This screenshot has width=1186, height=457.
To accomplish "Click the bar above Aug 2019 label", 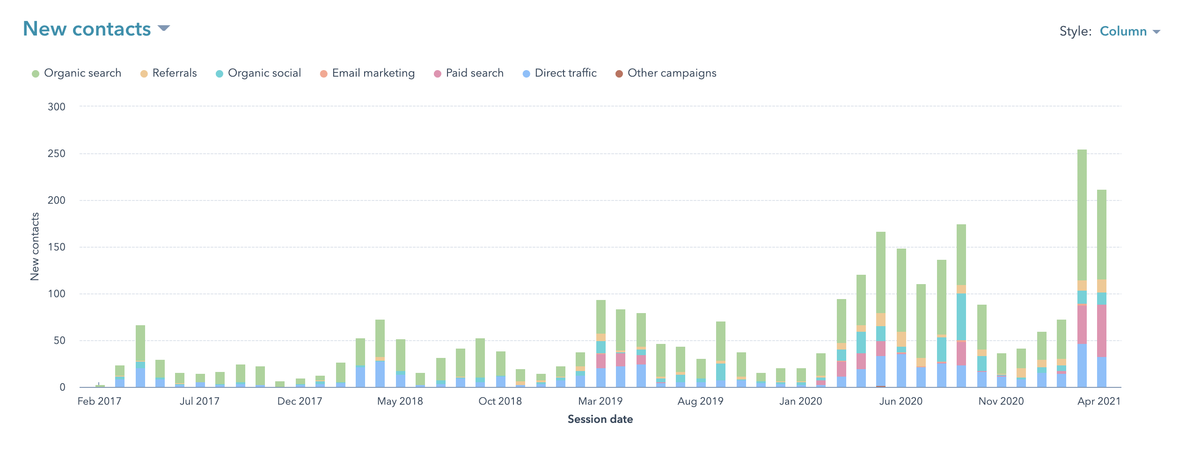I will [x=701, y=373].
